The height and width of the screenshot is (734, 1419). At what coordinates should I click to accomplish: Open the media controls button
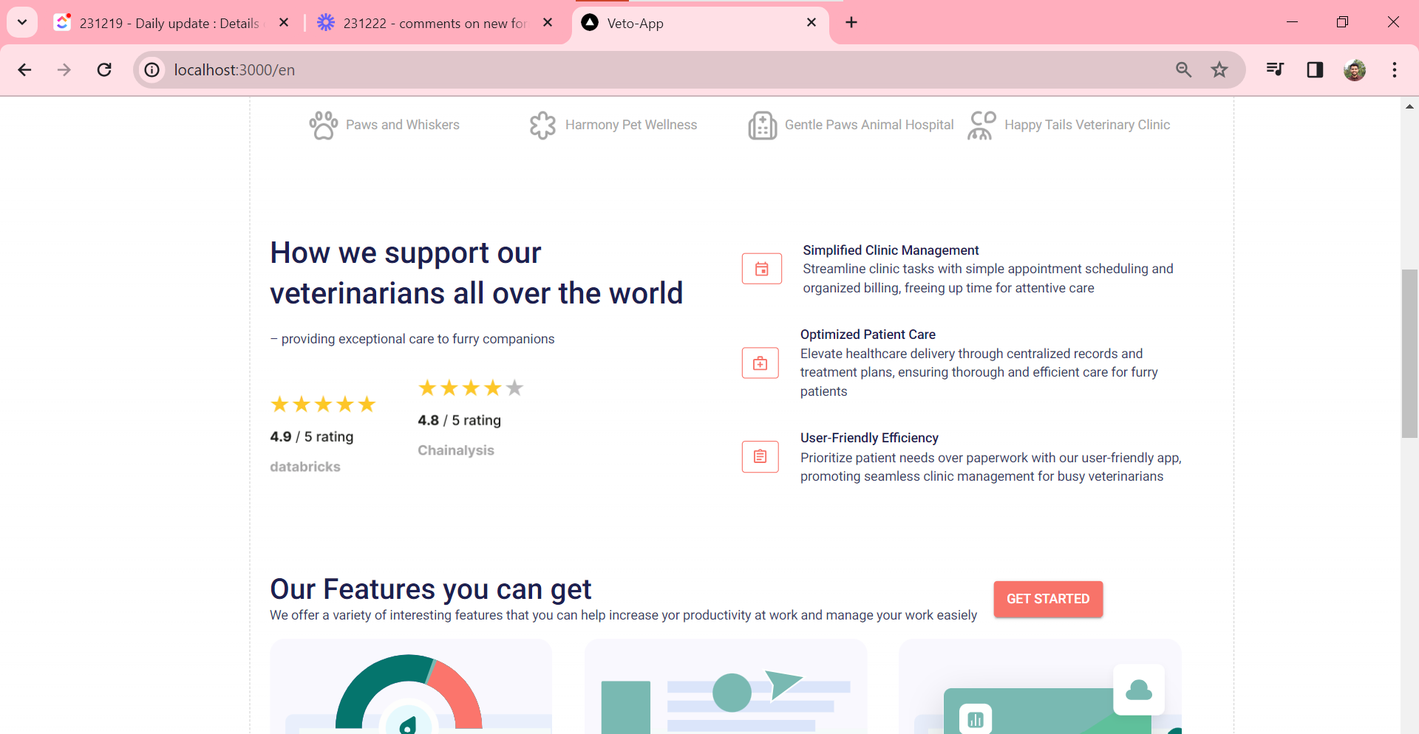[1275, 70]
